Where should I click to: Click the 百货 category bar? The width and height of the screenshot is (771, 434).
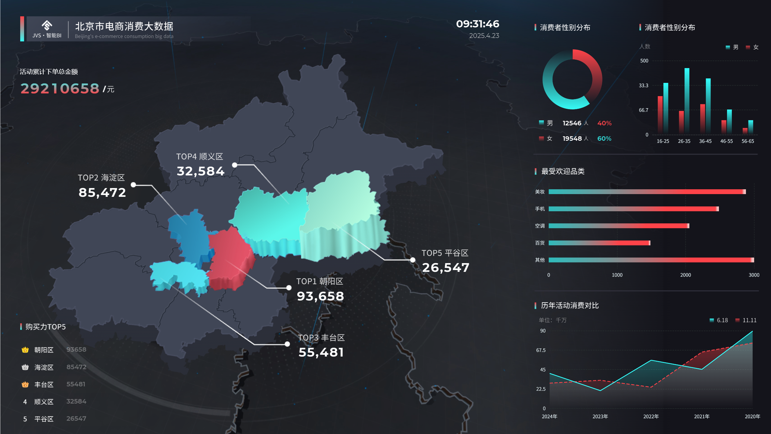tap(599, 243)
